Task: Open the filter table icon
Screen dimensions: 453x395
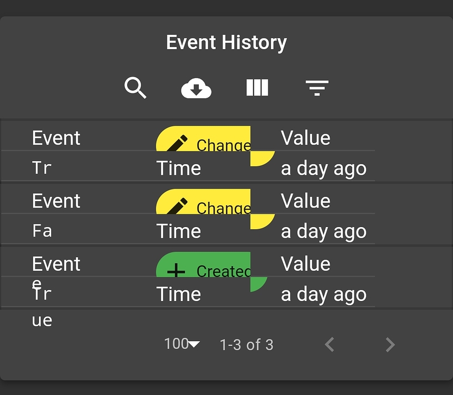Action: (x=317, y=88)
